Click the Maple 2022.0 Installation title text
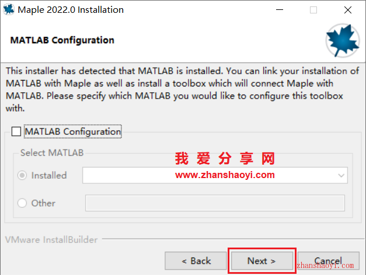 point(71,10)
